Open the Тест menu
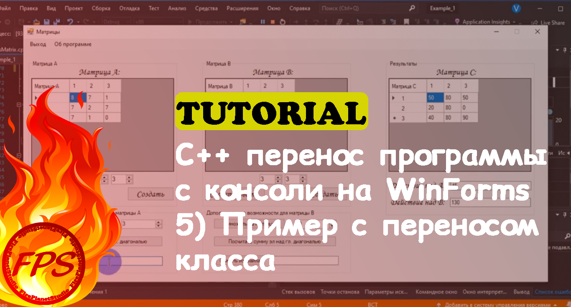The image size is (571, 307). pyautogui.click(x=154, y=8)
